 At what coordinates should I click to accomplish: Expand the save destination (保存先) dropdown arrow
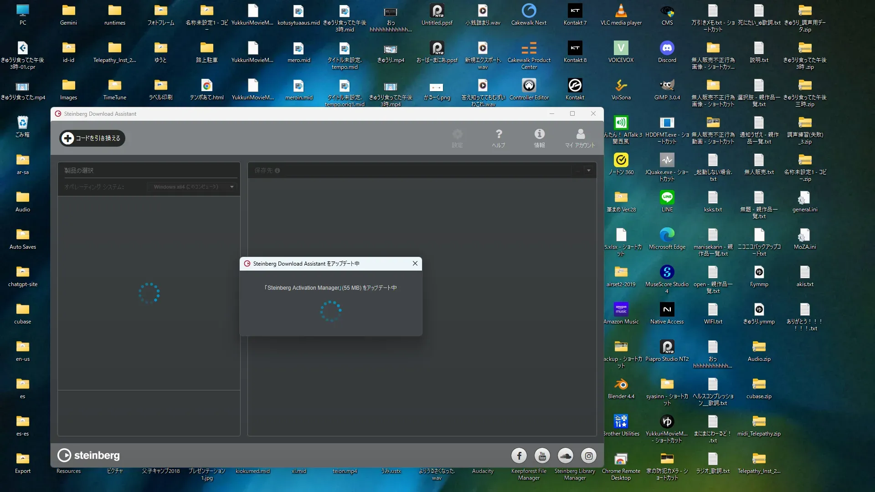point(589,170)
